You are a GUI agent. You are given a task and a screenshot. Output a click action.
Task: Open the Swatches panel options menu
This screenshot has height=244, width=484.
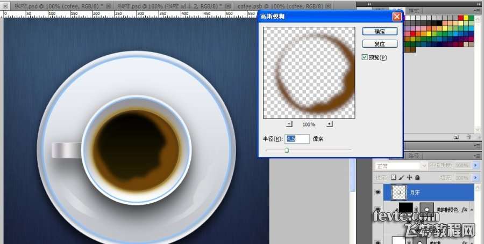[476, 10]
